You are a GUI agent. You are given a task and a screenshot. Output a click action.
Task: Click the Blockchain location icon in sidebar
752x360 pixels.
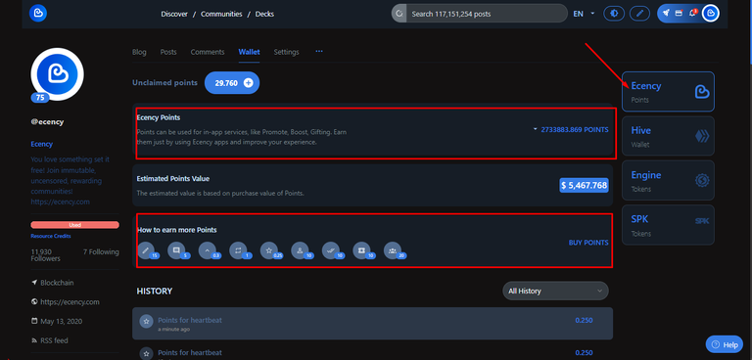(x=34, y=283)
